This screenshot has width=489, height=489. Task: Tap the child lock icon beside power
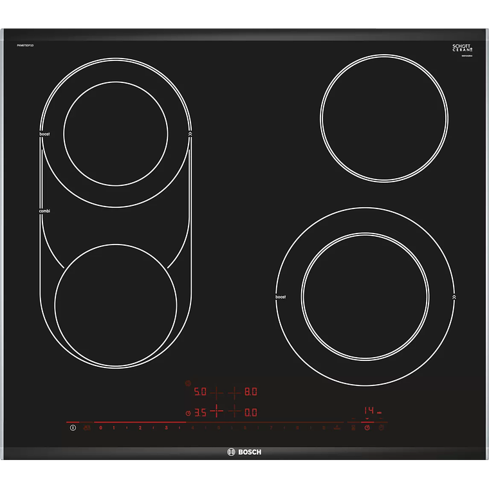point(86,427)
